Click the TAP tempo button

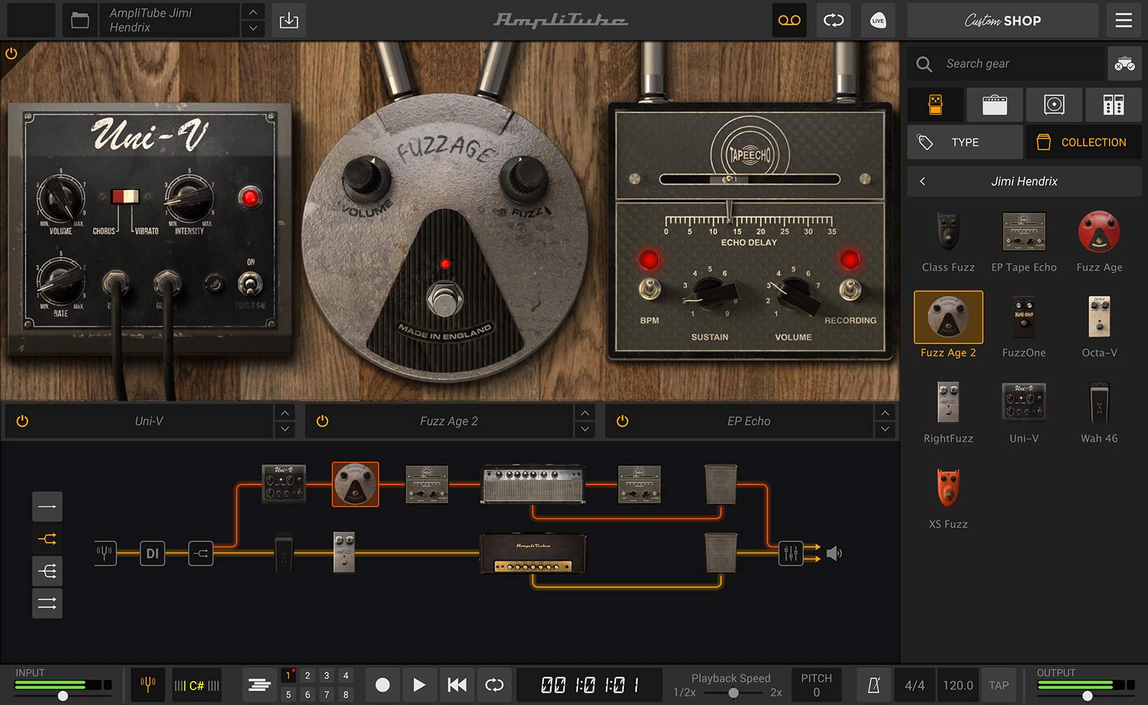coord(998,685)
